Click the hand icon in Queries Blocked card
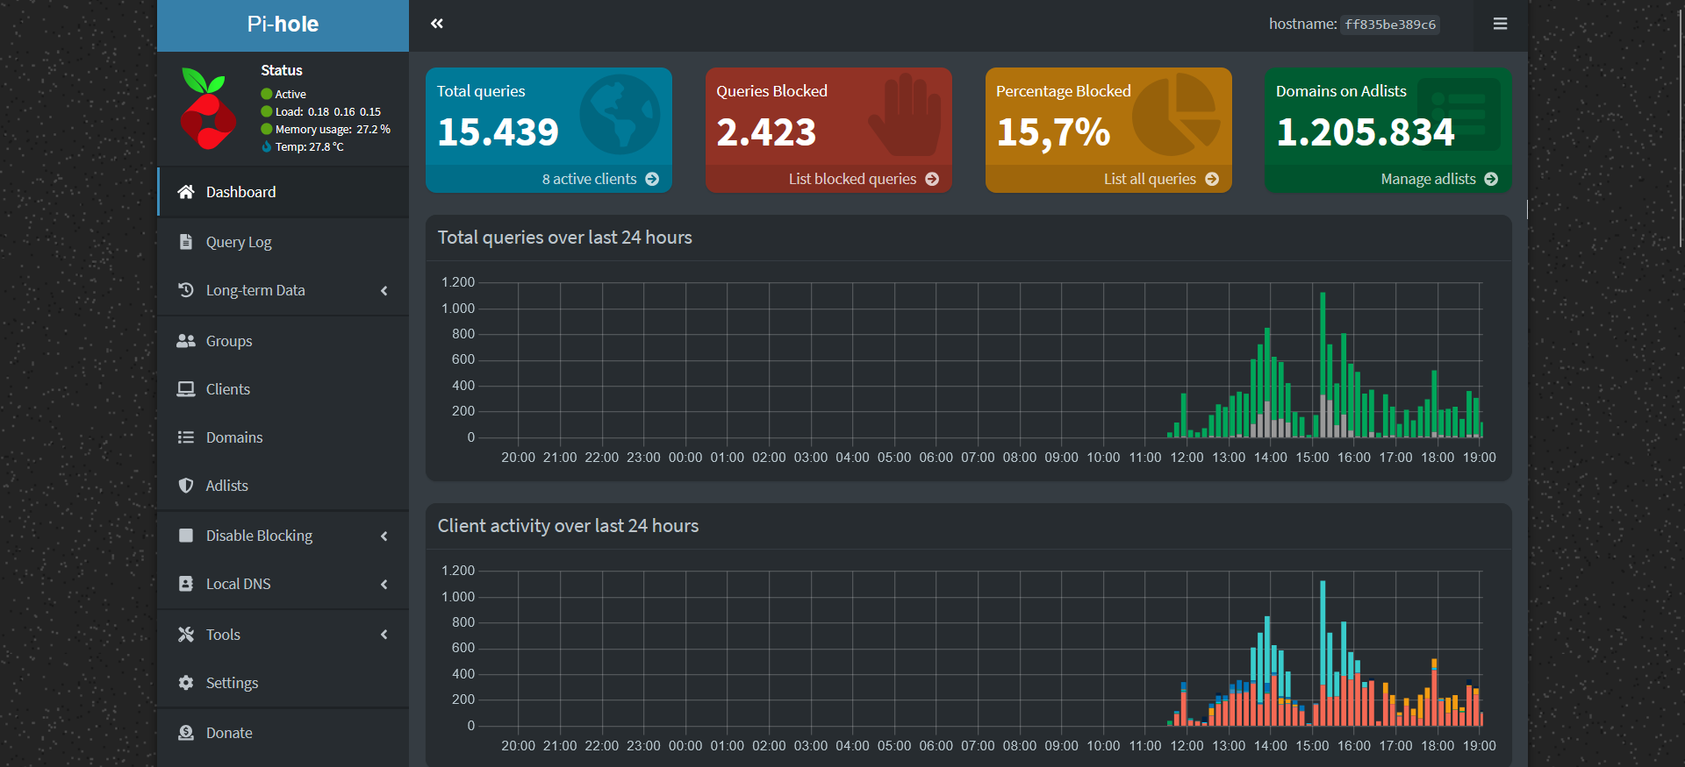Screen dimensions: 1685x767 pos(905,115)
